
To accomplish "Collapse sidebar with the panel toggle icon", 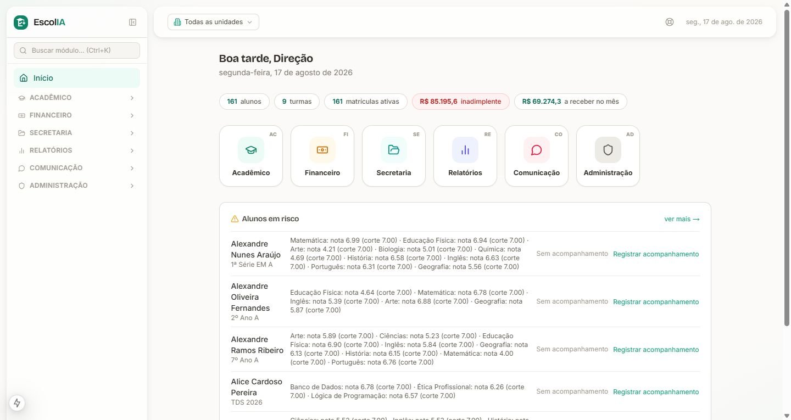I will [x=132, y=23].
